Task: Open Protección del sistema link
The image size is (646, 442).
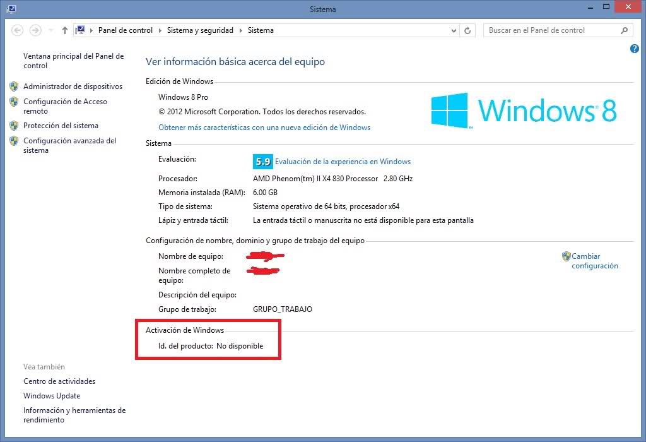Action: coord(61,126)
